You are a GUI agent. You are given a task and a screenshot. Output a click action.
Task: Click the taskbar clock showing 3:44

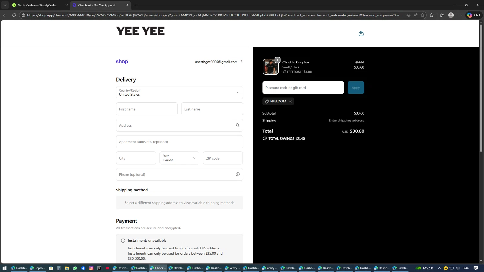[x=466, y=268]
